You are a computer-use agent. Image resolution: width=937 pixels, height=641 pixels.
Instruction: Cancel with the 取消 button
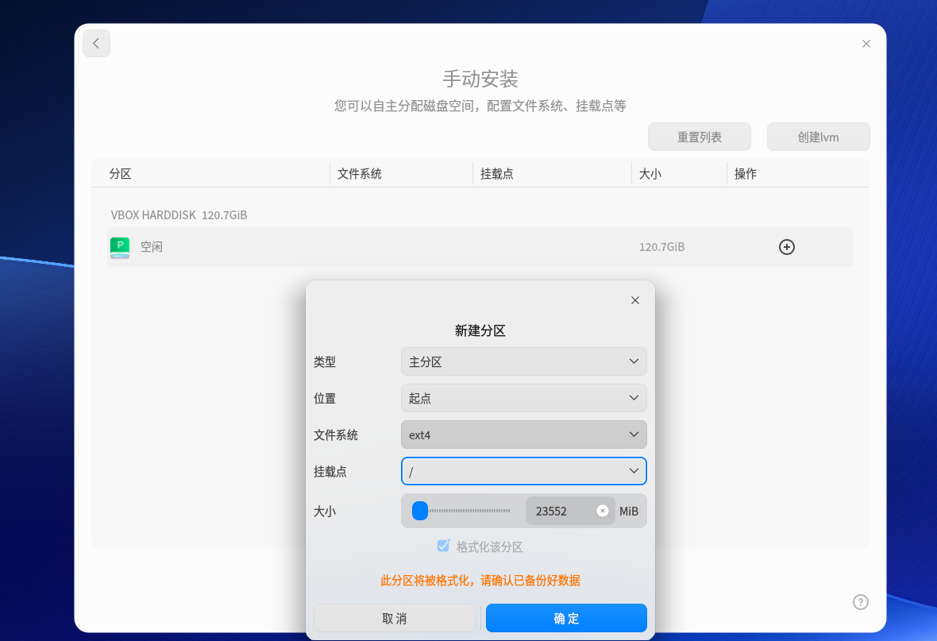coord(395,618)
